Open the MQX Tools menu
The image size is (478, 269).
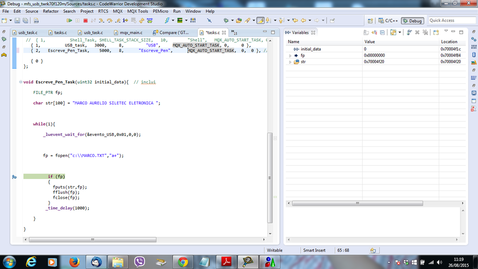(137, 11)
